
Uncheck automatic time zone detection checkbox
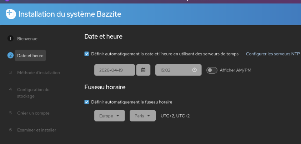coord(87,102)
